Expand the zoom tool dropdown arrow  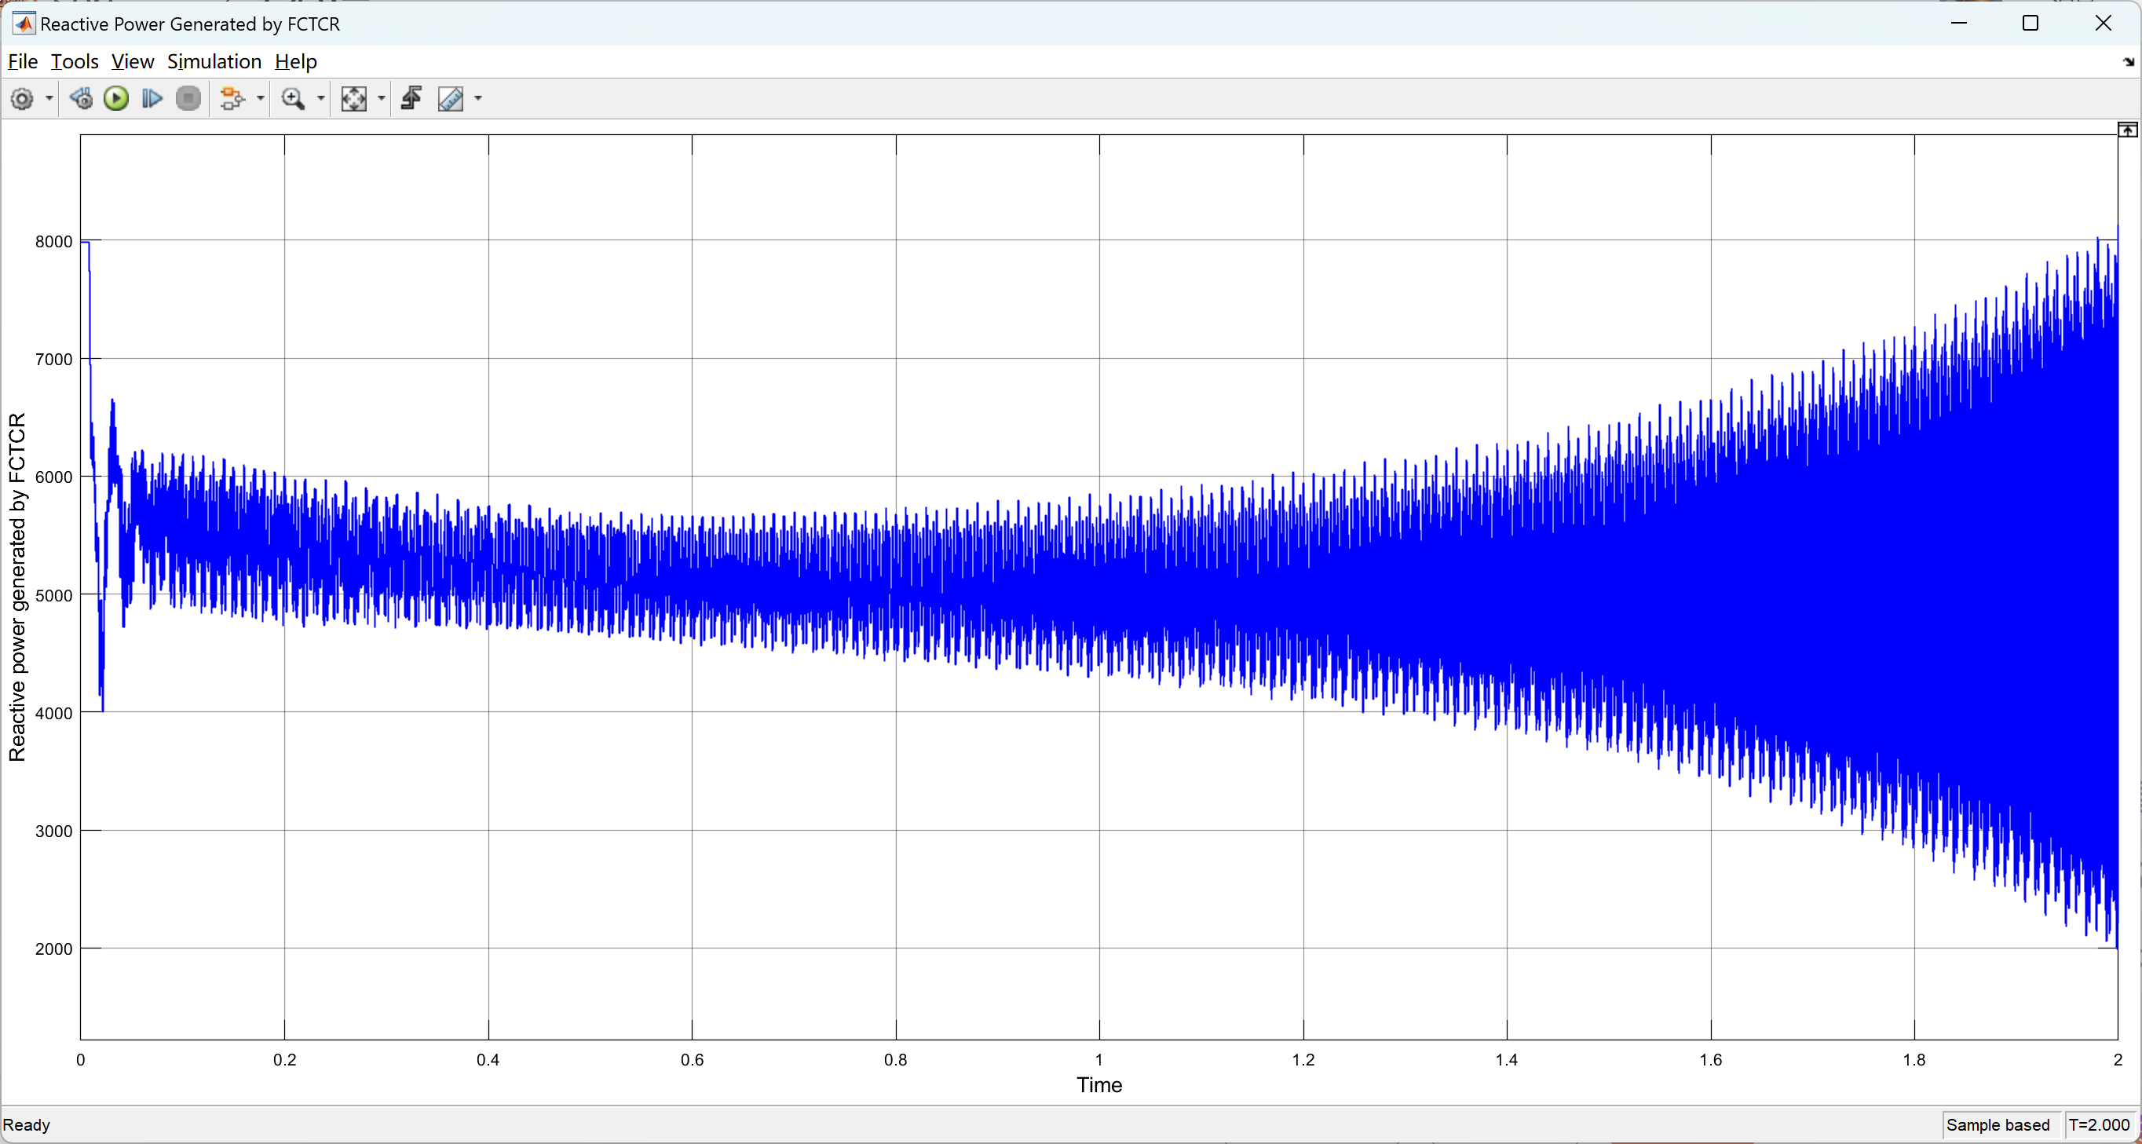point(321,99)
